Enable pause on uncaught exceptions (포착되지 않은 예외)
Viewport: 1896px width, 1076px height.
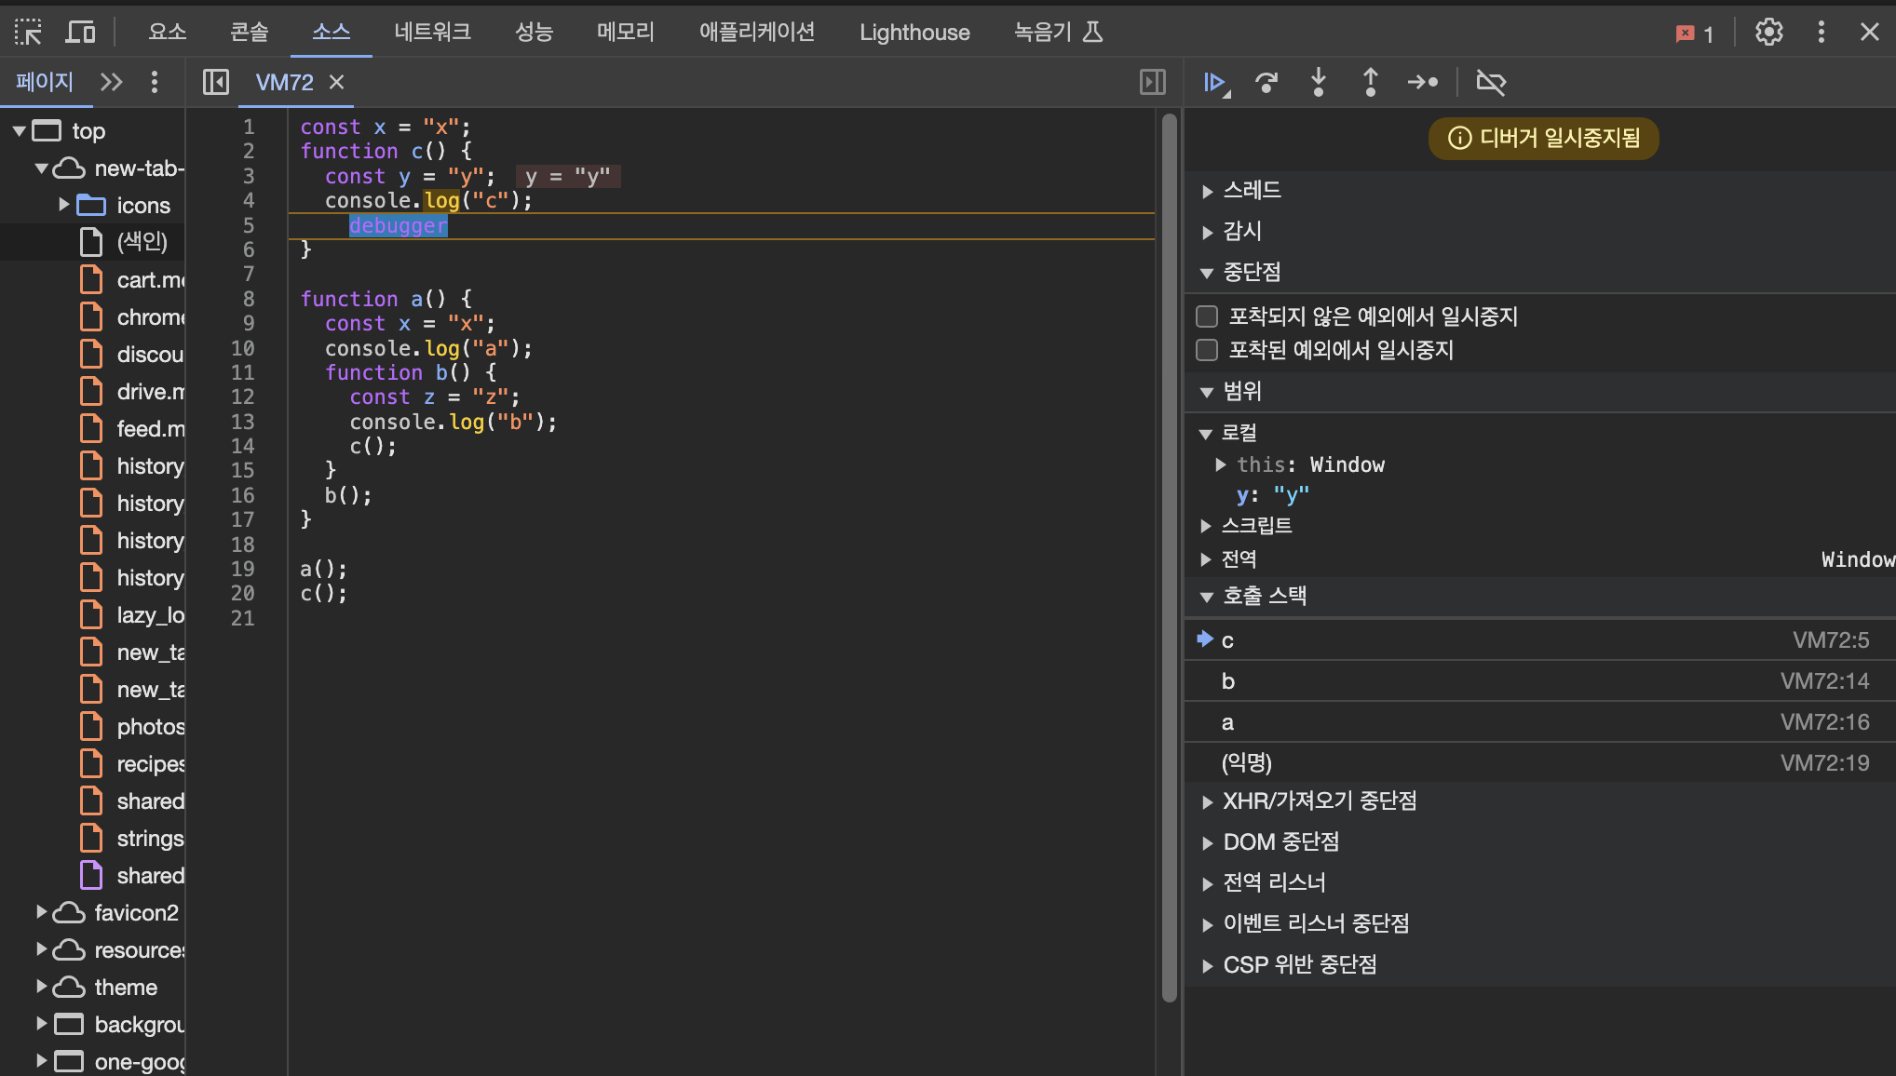(x=1207, y=316)
